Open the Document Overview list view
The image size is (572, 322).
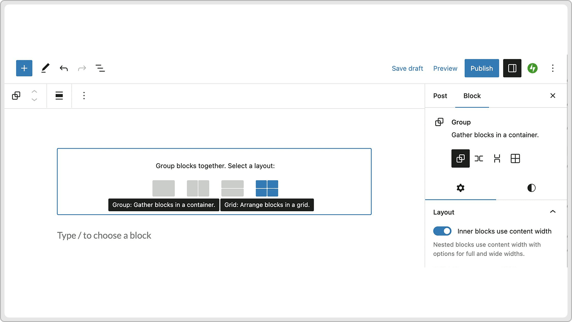coord(100,68)
